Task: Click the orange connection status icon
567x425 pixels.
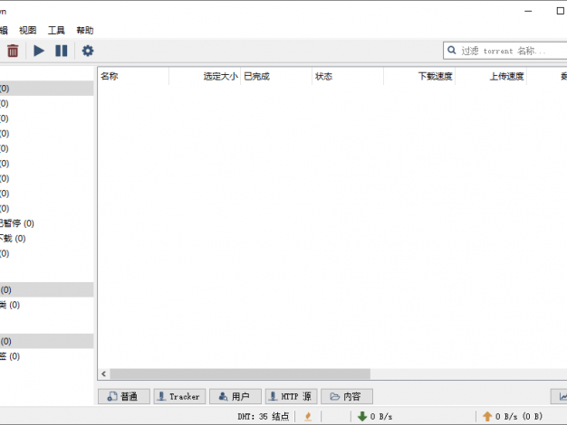Action: click(x=308, y=416)
